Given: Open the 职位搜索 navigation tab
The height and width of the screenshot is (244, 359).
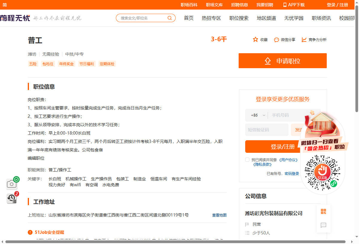Looking at the screenshot, I should (239, 18).
